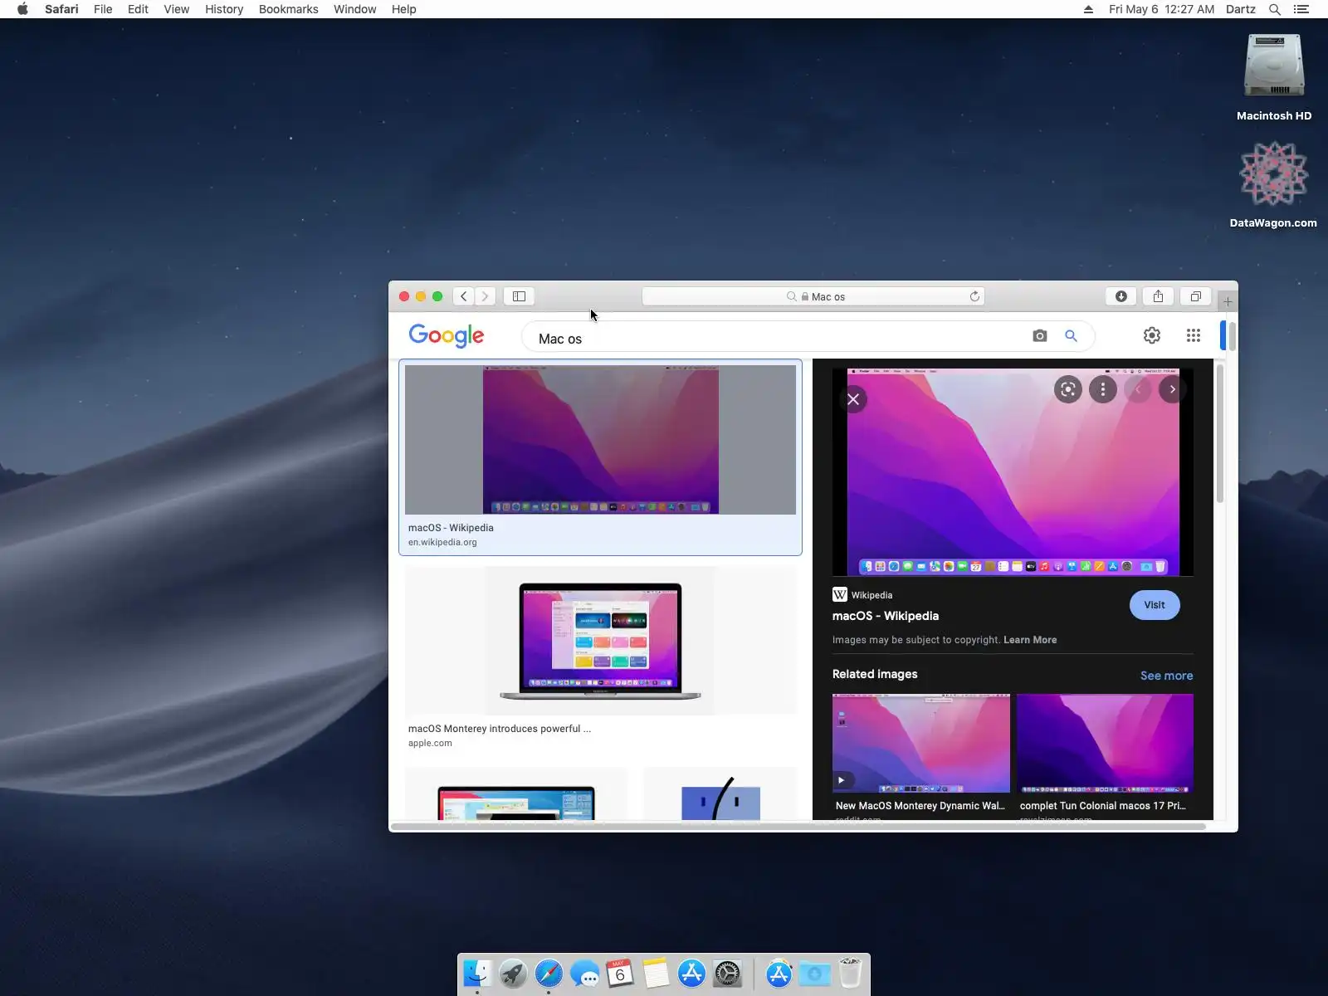This screenshot has height=996, width=1328.
Task: Click the Safari icon in the Dock
Action: [x=549, y=974]
